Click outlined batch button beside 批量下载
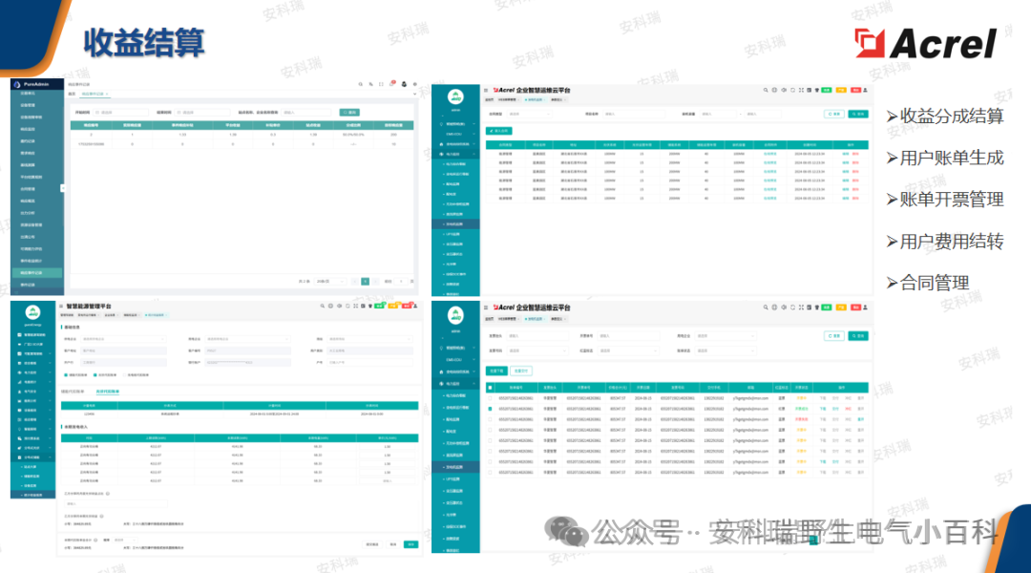This screenshot has width=1031, height=573. tap(521, 371)
